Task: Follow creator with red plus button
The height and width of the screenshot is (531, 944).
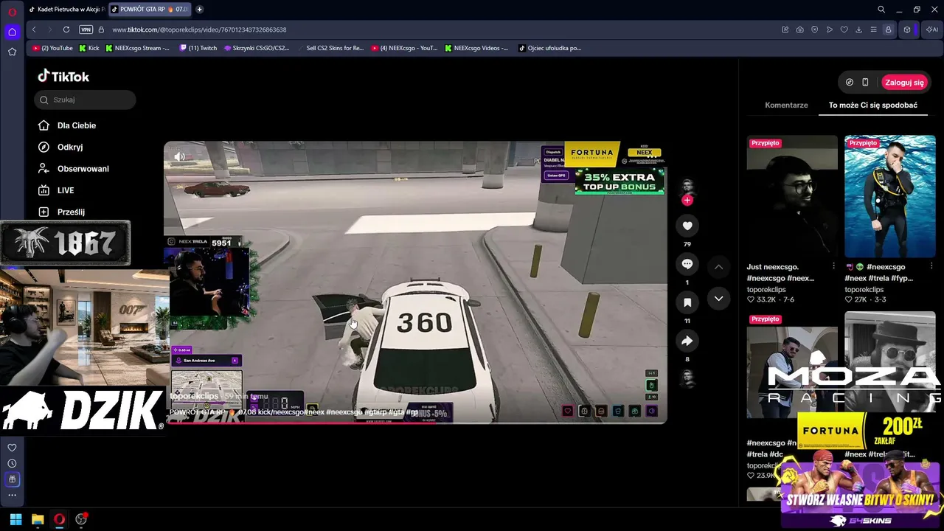Action: 687,200
